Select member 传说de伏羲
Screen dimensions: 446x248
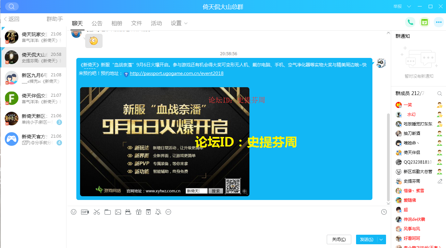418,219
